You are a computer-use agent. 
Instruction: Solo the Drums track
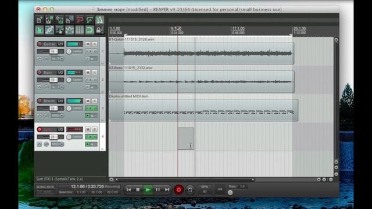pyautogui.click(x=95, y=101)
